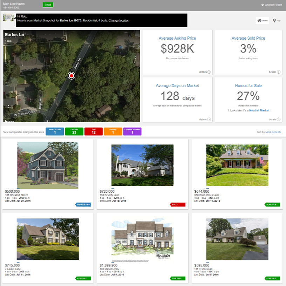Click the 7 Laurel Lane address
This screenshot has width=286, height=286.
[x=13, y=269]
